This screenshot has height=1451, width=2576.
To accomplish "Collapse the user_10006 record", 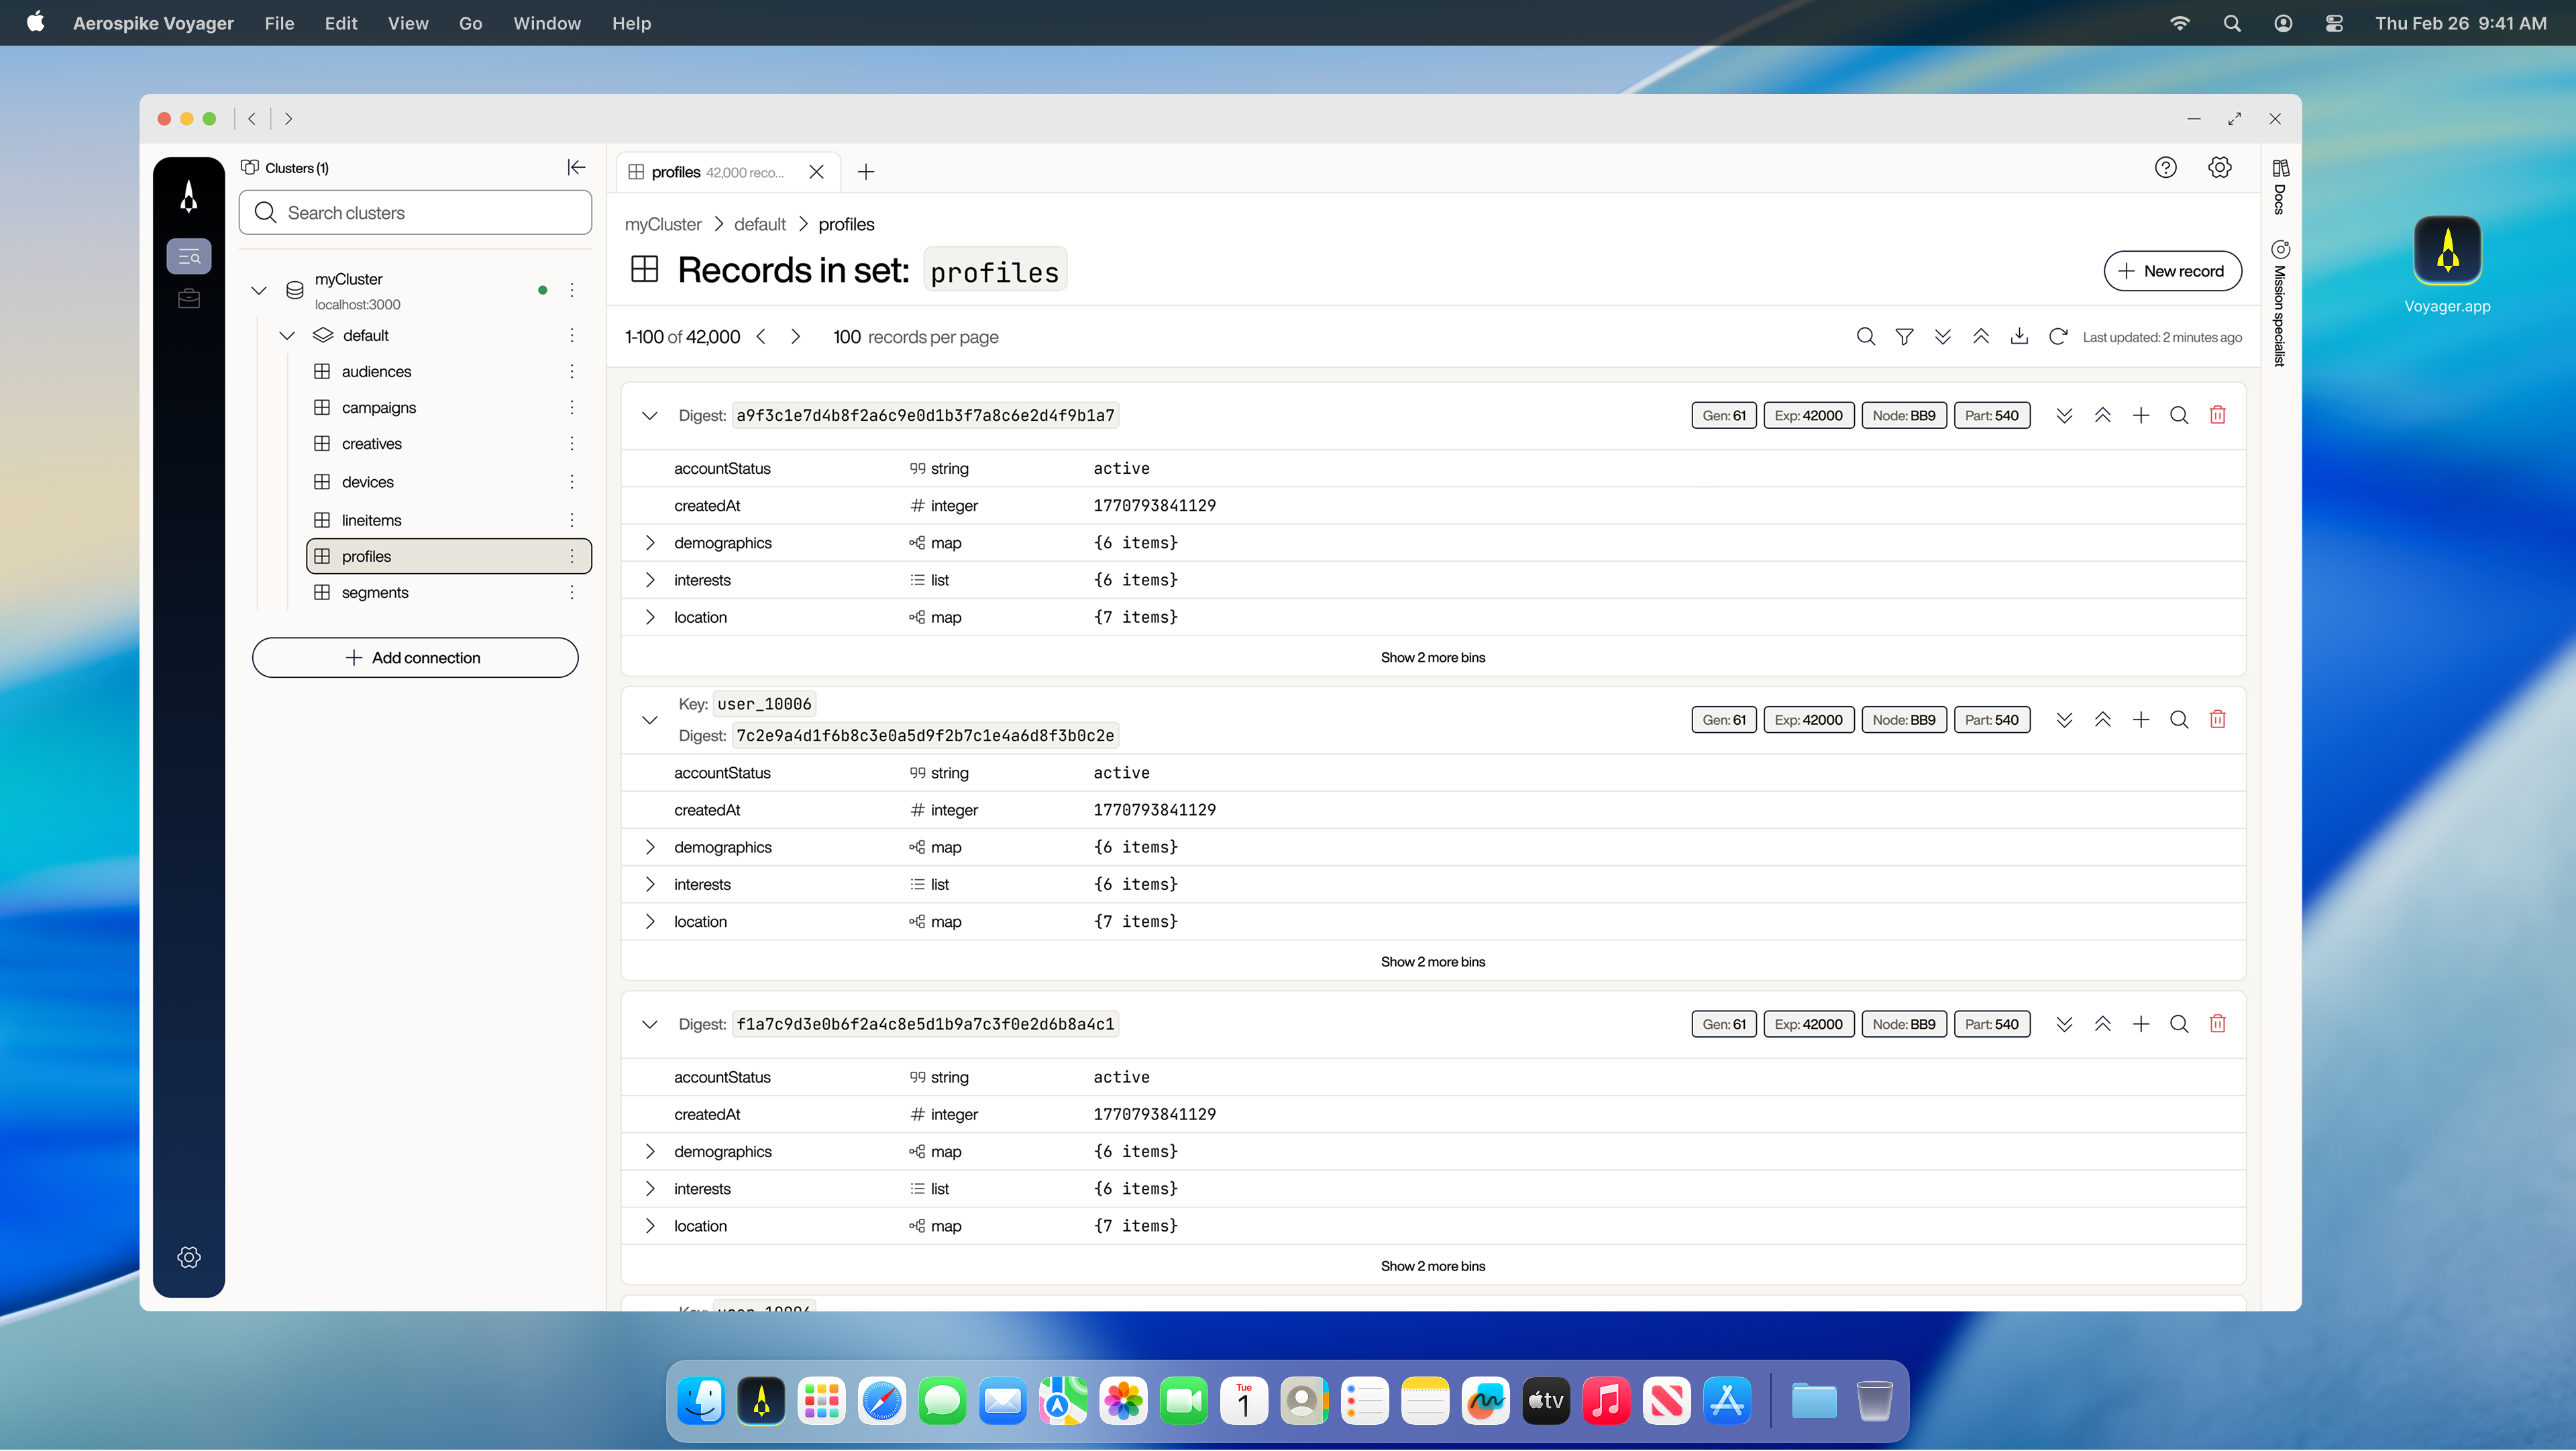I will point(650,719).
